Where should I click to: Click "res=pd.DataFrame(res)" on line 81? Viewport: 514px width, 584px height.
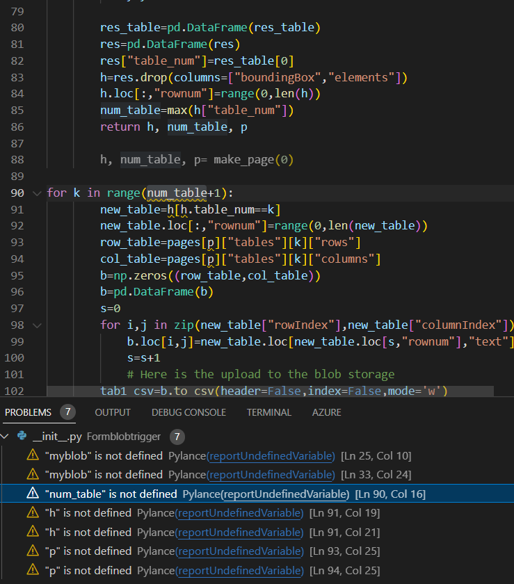(170, 44)
